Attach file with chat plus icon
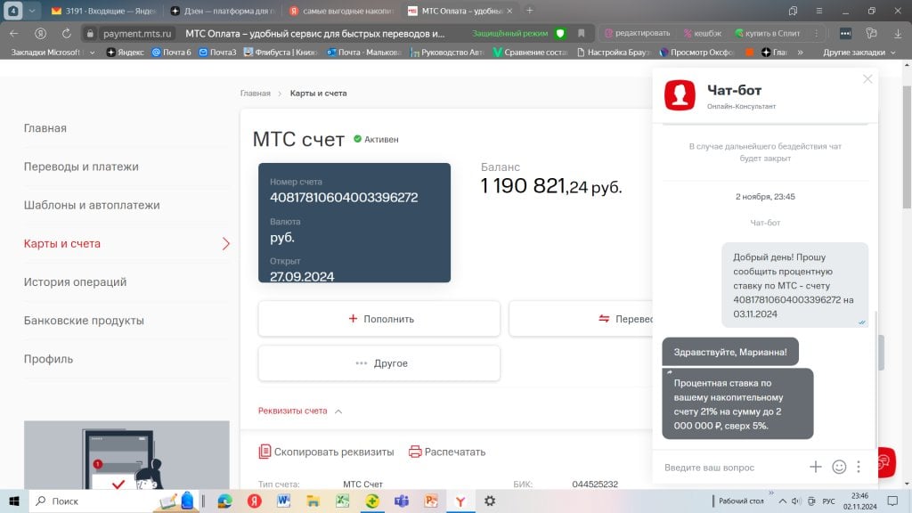This screenshot has width=912, height=513. [816, 467]
